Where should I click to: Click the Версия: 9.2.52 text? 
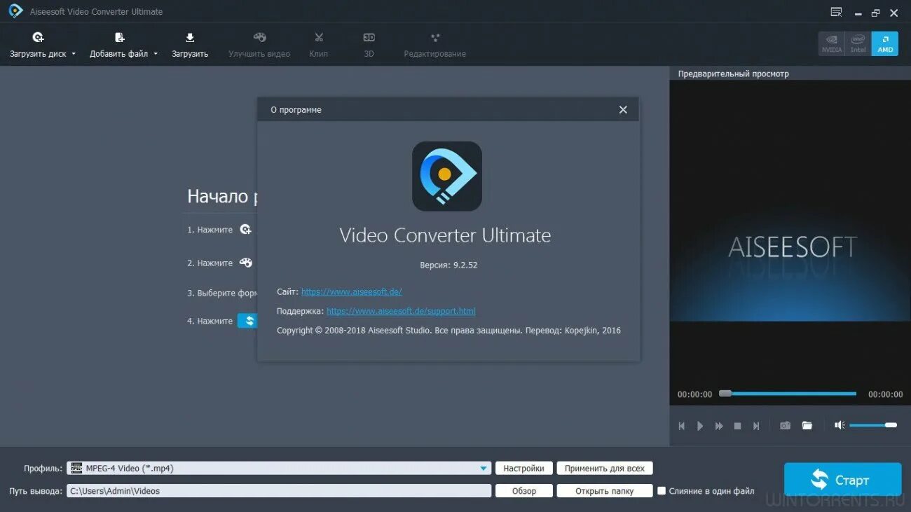[x=448, y=265]
